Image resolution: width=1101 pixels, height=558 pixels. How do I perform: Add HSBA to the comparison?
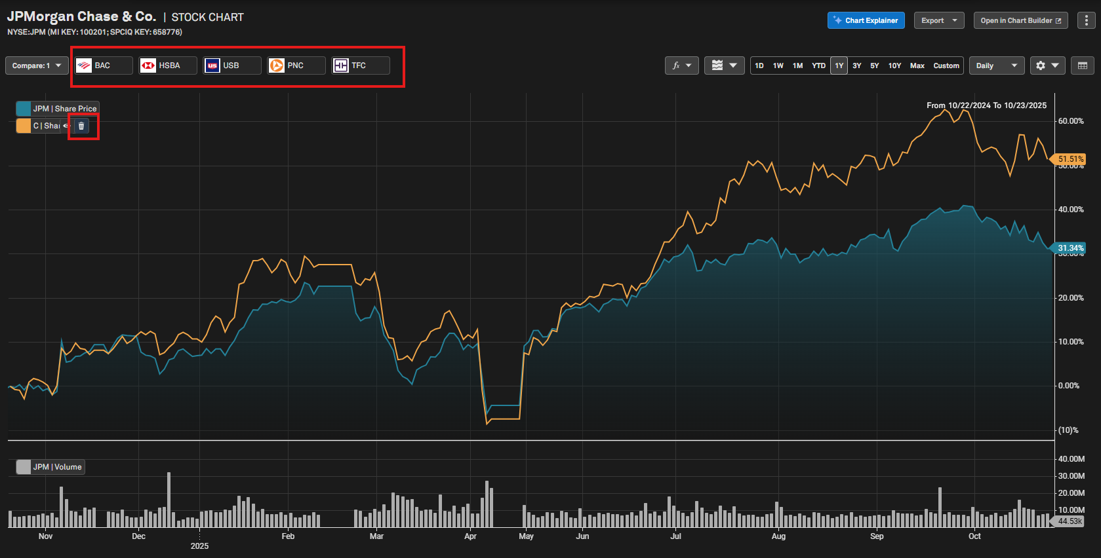click(168, 65)
